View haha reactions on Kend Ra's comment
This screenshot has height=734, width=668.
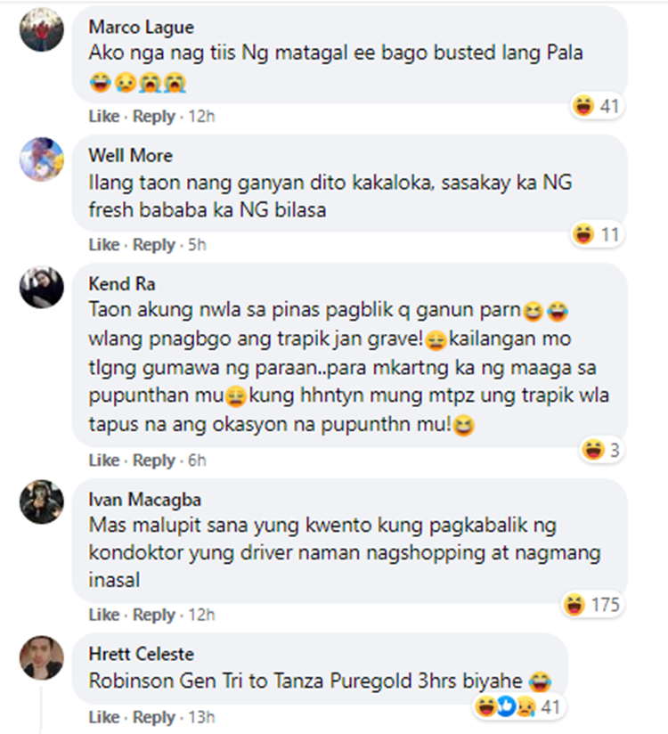pyautogui.click(x=601, y=450)
